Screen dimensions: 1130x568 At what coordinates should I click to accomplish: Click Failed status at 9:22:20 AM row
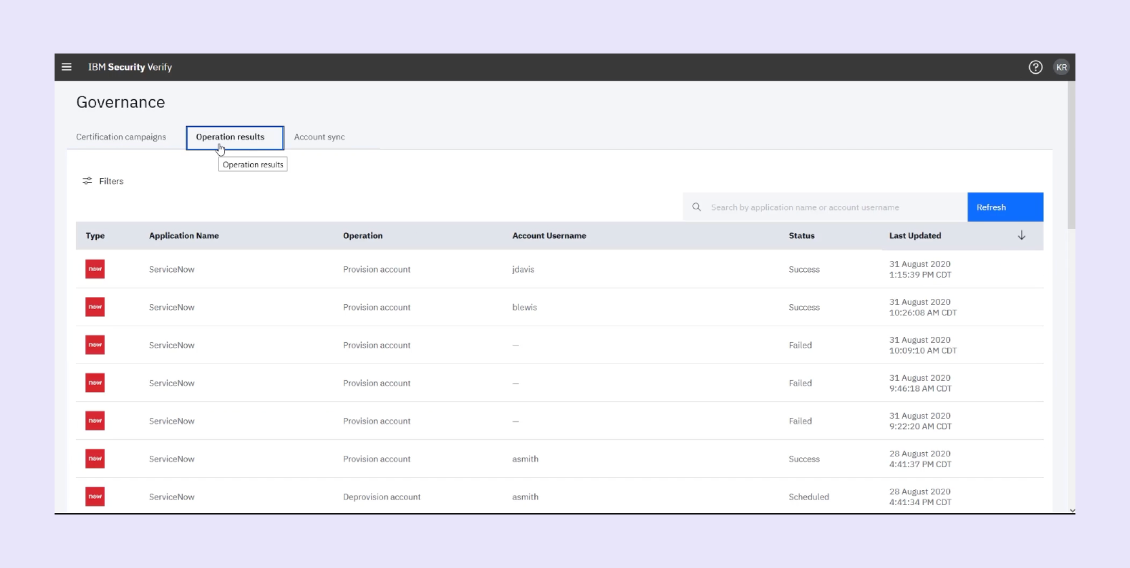[800, 421]
